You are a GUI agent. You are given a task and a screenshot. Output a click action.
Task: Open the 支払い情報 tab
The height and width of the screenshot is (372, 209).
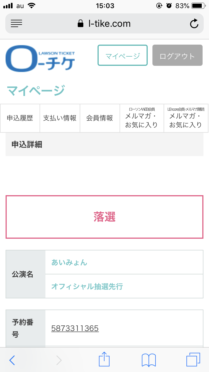pyautogui.click(x=60, y=118)
